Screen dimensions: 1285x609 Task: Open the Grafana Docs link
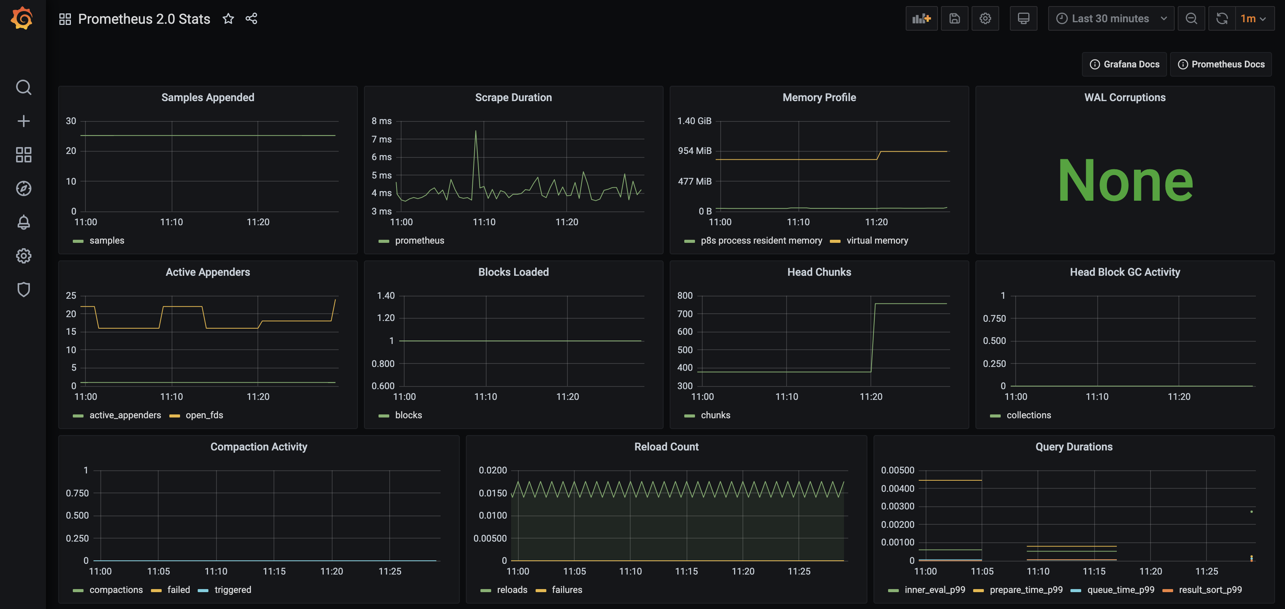(x=1124, y=64)
